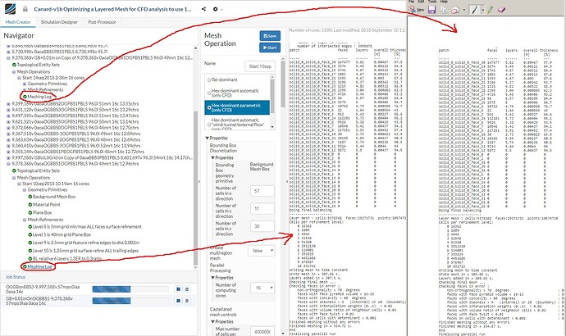This screenshot has width=566, height=336.
Task: Switch to Mesh Creator tab
Action: (x=18, y=22)
